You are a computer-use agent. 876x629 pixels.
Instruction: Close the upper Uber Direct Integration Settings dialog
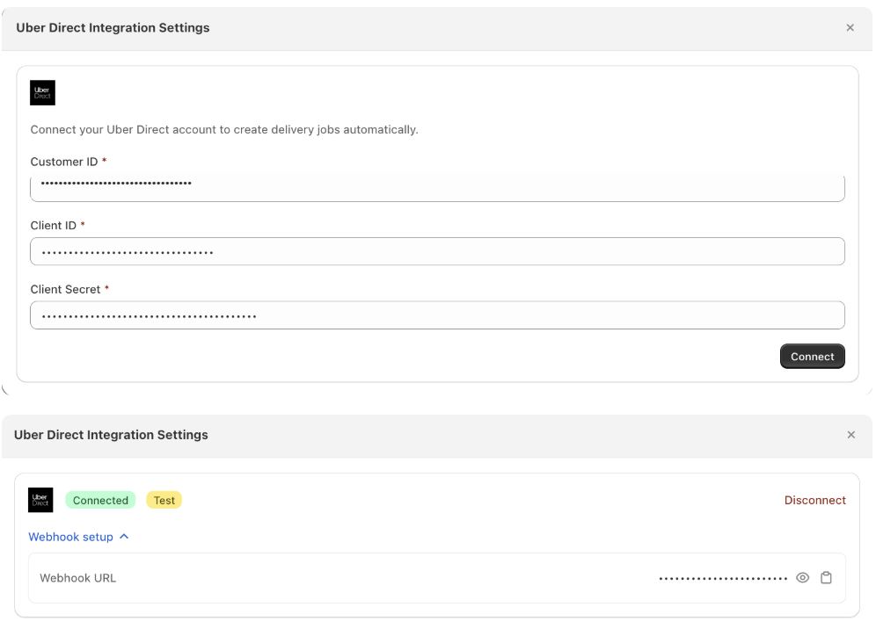click(850, 28)
